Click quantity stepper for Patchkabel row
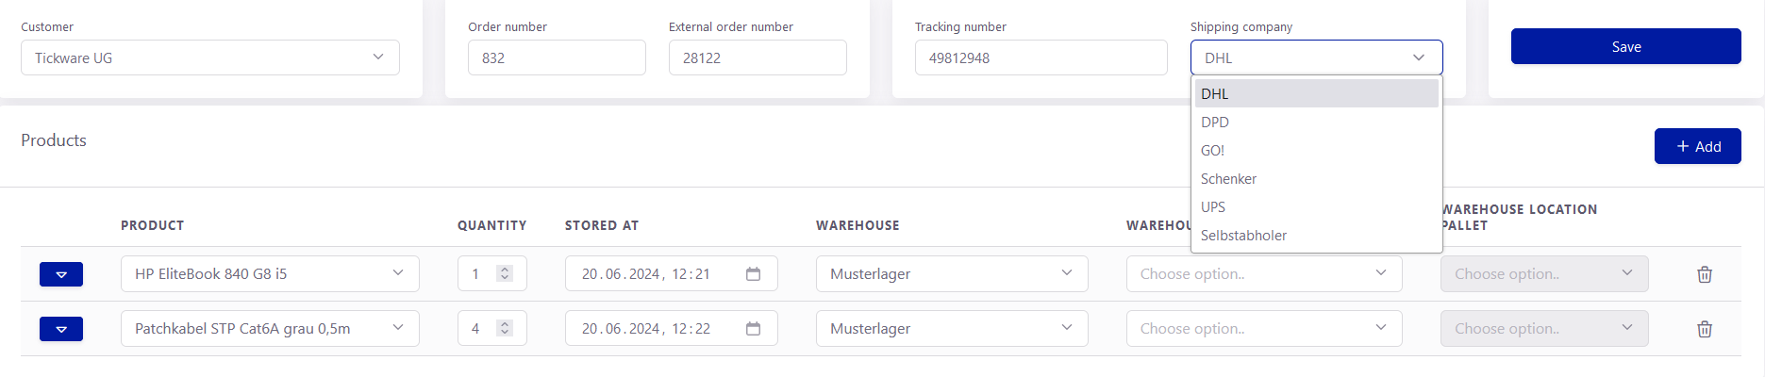 click(x=505, y=329)
